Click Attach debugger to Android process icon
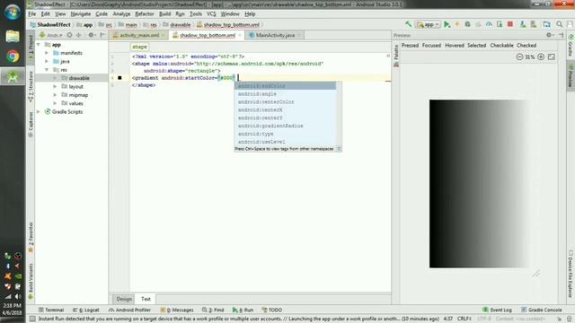The height and width of the screenshot is (323, 575). (500, 24)
